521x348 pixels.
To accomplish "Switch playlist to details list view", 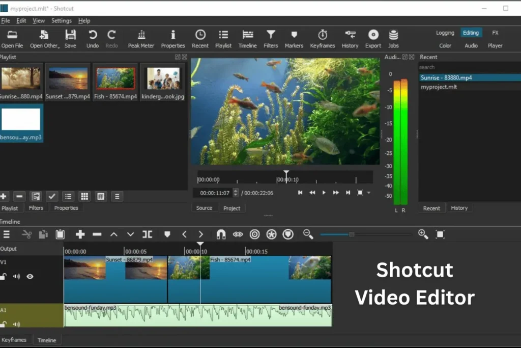I will click(x=68, y=196).
